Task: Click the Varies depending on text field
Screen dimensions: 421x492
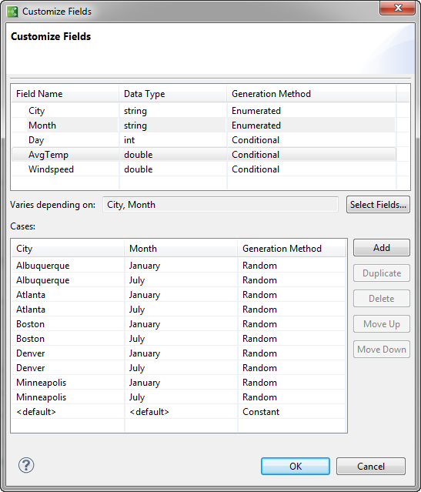Action: coord(220,205)
